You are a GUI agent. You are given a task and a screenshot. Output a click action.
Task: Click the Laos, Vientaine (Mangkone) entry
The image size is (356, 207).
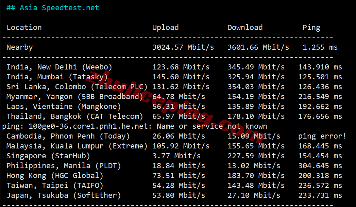tap(64, 107)
